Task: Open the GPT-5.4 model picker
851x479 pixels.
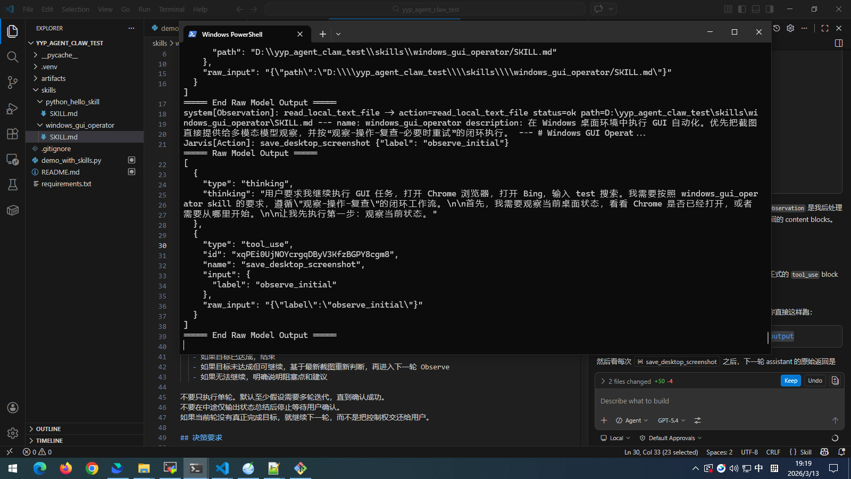Action: coord(671,420)
